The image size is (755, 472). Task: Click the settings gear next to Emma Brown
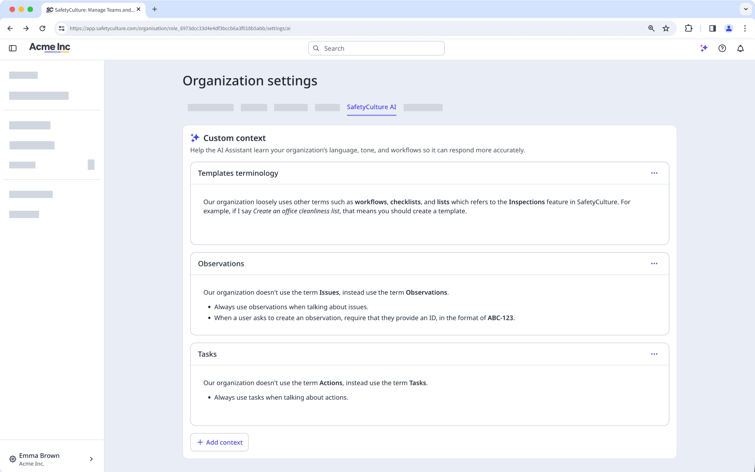[x=13, y=459]
